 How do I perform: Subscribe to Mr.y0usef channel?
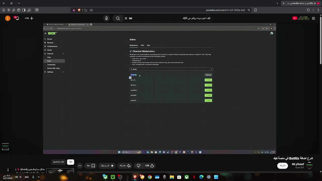pos(283,165)
